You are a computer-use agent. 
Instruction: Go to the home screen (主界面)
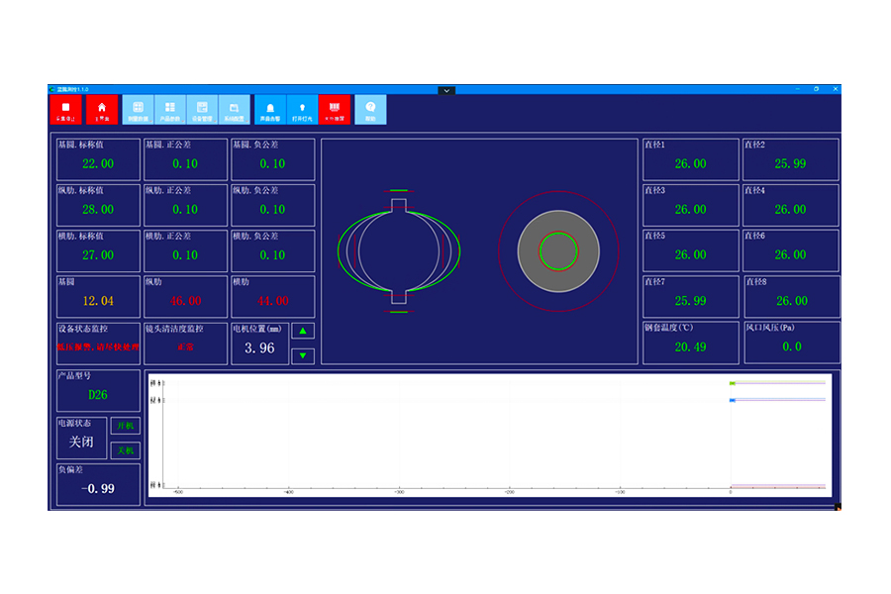101,110
